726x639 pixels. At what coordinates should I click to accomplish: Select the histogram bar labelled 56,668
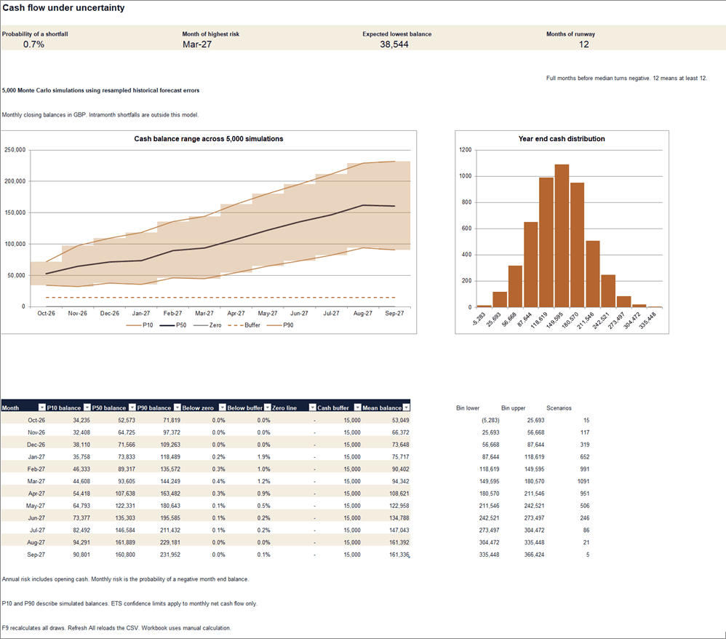[x=515, y=286]
